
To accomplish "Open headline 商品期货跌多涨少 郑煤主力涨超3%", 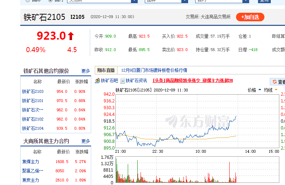I will point(193,80).
